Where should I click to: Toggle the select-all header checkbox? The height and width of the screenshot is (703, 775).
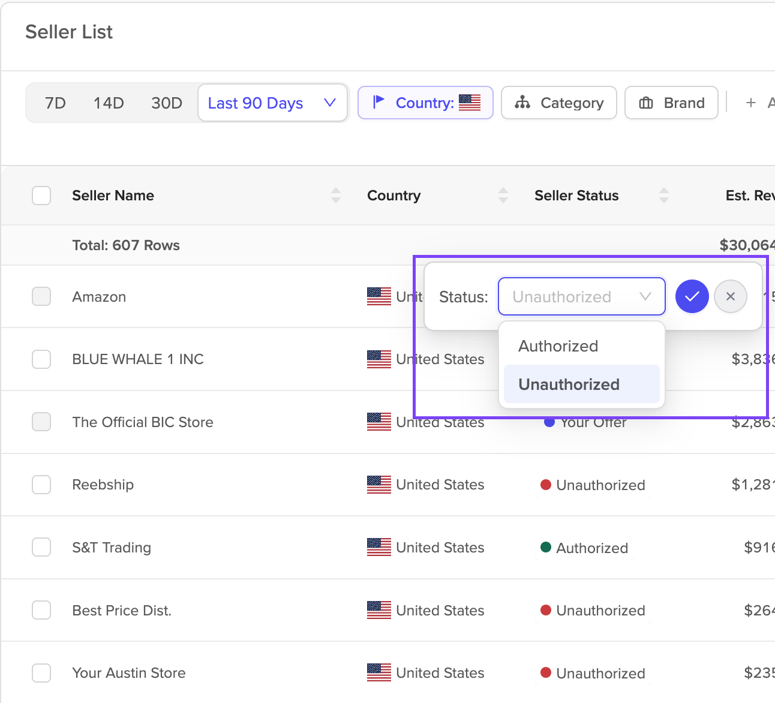tap(41, 196)
